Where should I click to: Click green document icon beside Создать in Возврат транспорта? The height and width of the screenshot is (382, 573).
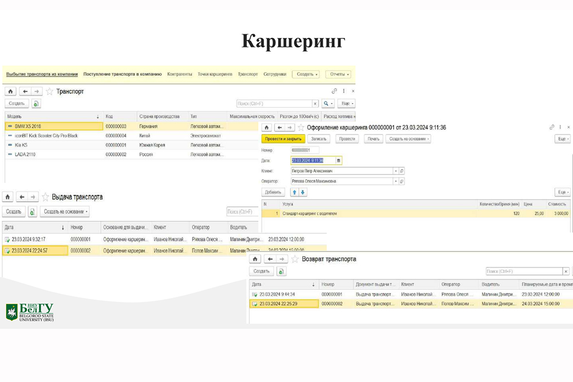coord(281,271)
